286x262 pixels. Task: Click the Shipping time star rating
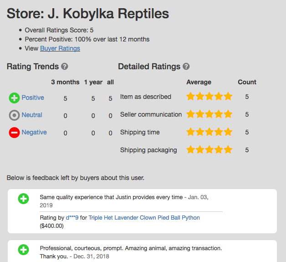209,132
